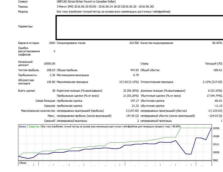
Task: Click the 'Всего сделок' label
Action: coord(27,91)
